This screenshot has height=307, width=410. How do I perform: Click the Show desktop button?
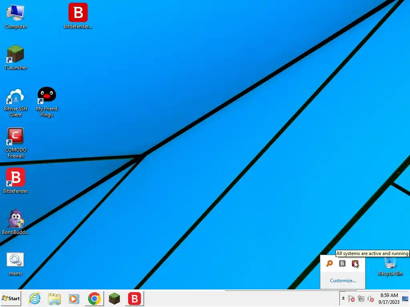[405, 298]
